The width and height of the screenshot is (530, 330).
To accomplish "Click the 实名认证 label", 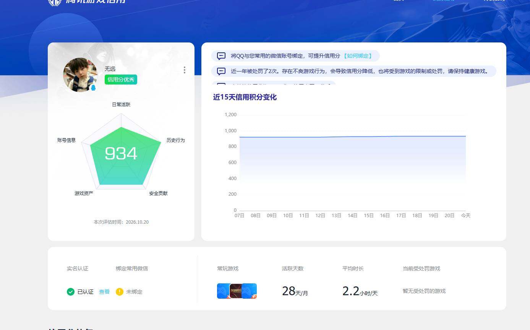I will coord(78,268).
